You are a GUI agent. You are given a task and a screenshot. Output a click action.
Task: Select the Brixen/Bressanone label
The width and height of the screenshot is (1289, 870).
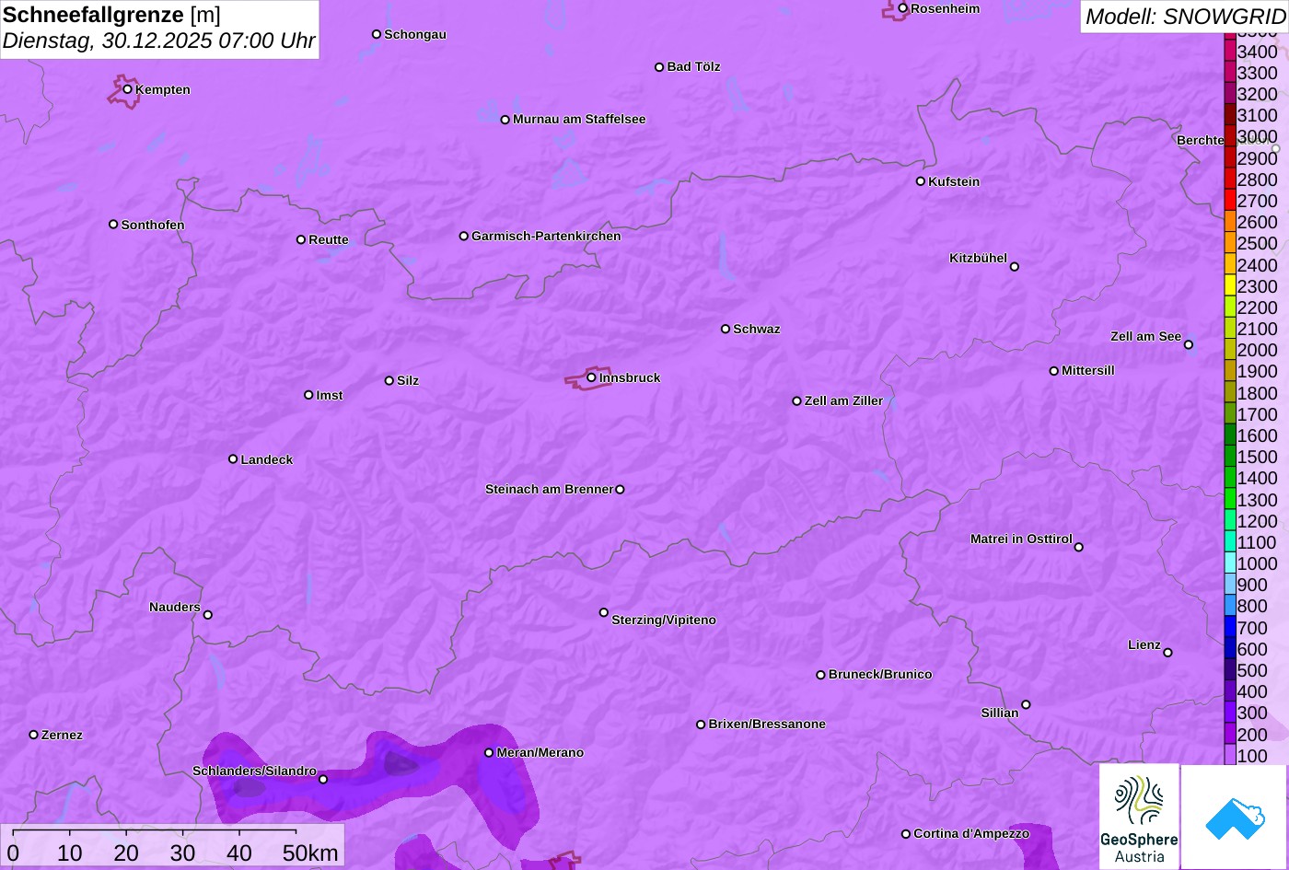(767, 724)
